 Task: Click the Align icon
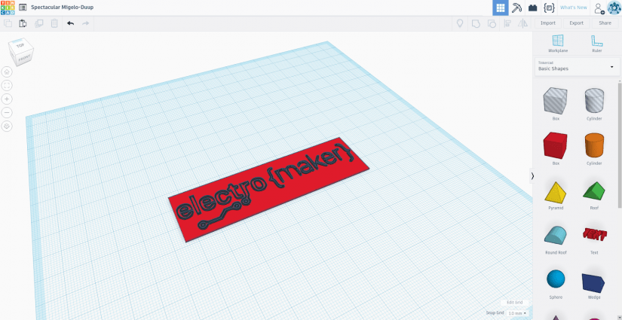coord(507,23)
